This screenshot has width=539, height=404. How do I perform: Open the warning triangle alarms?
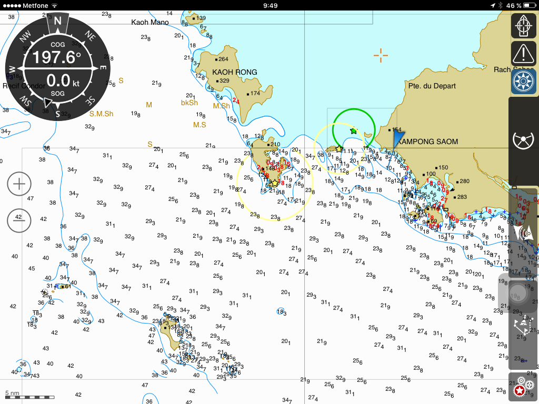point(523,53)
